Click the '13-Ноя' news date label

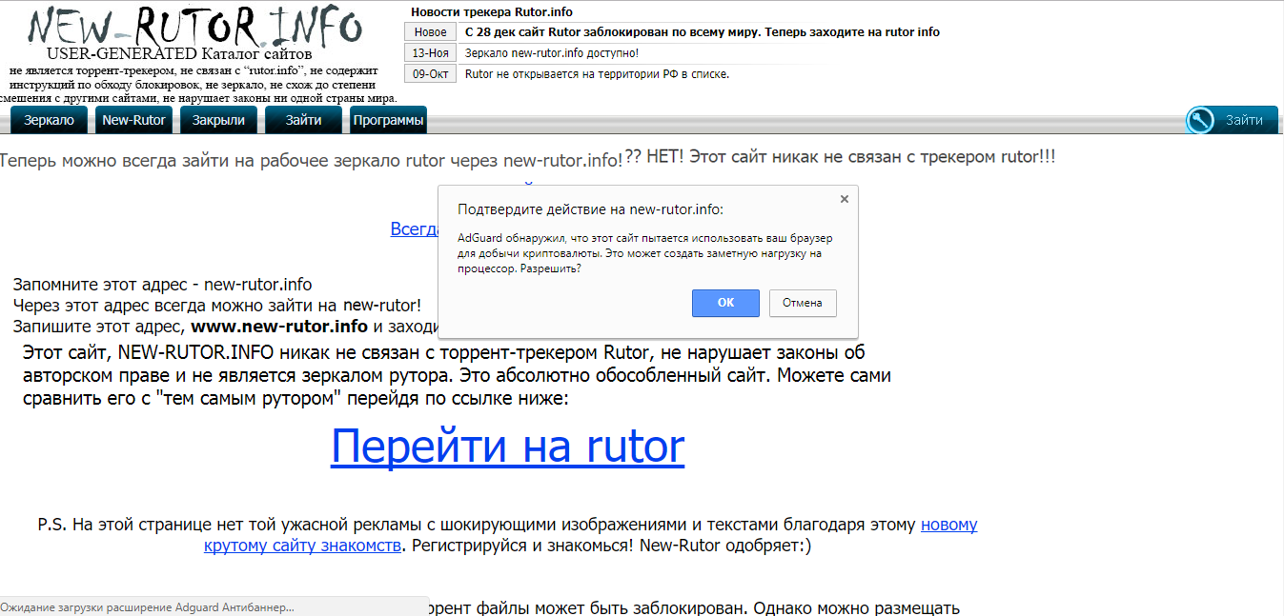[431, 53]
